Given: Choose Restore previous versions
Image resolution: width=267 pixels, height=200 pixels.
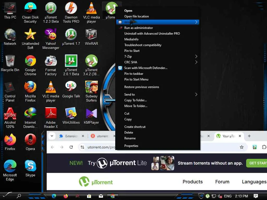Looking at the screenshot, I should pos(158,87).
